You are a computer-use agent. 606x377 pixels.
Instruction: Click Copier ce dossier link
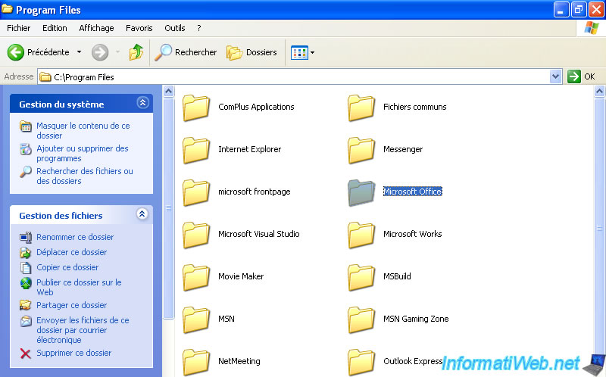[x=67, y=267]
